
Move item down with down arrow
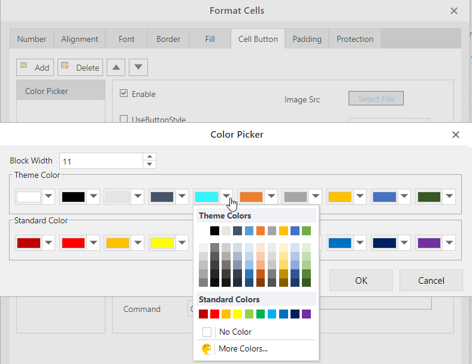pos(138,67)
